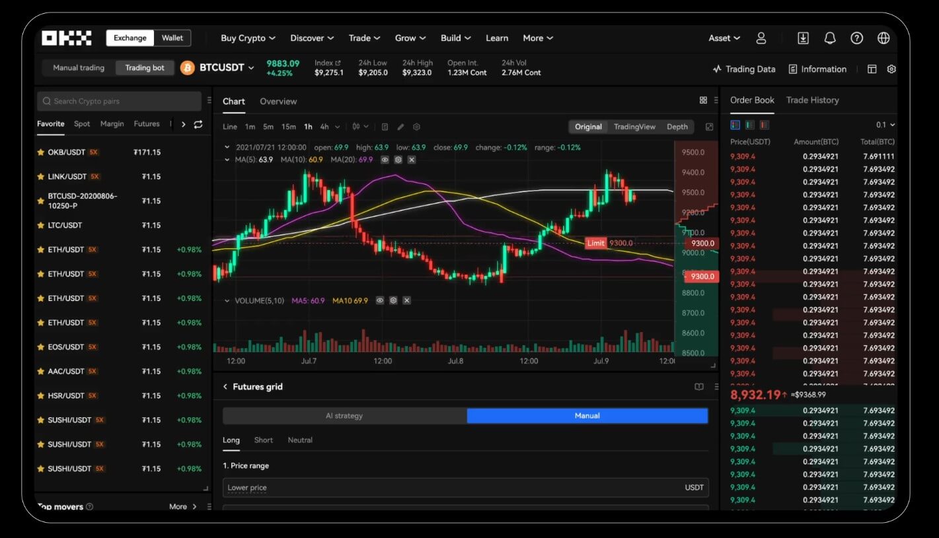
Task: Open the layout customization icon
Action: (872, 69)
